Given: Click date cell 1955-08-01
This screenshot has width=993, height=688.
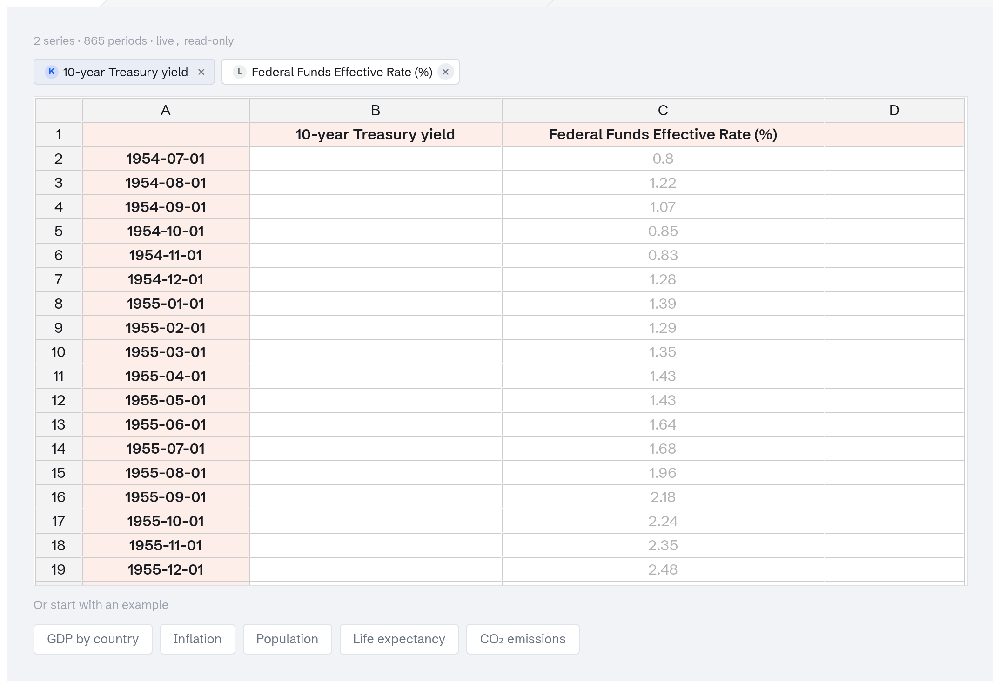Looking at the screenshot, I should [166, 473].
